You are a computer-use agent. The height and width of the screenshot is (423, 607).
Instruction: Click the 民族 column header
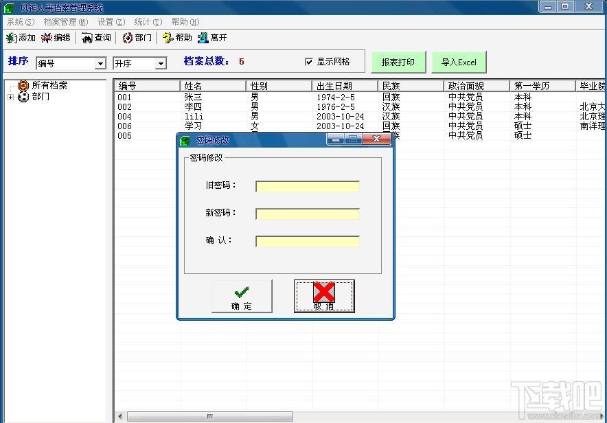coord(411,86)
